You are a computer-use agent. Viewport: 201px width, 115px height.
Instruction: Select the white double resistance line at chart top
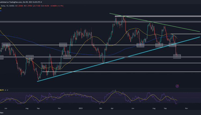[161, 16]
